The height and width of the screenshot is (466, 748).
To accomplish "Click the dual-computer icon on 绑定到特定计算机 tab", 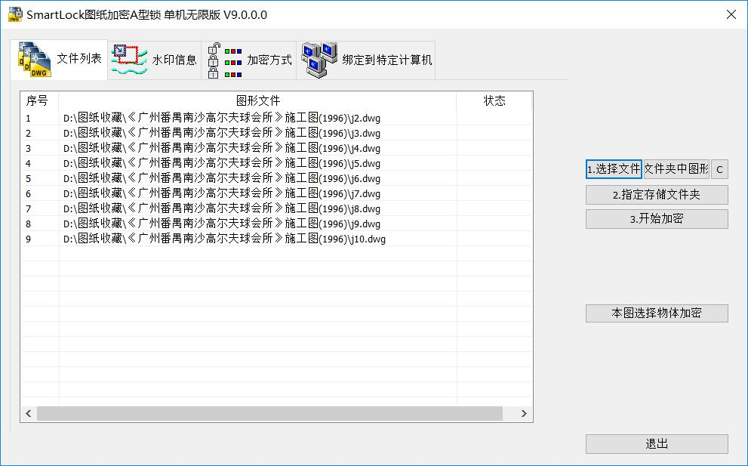I will point(316,59).
